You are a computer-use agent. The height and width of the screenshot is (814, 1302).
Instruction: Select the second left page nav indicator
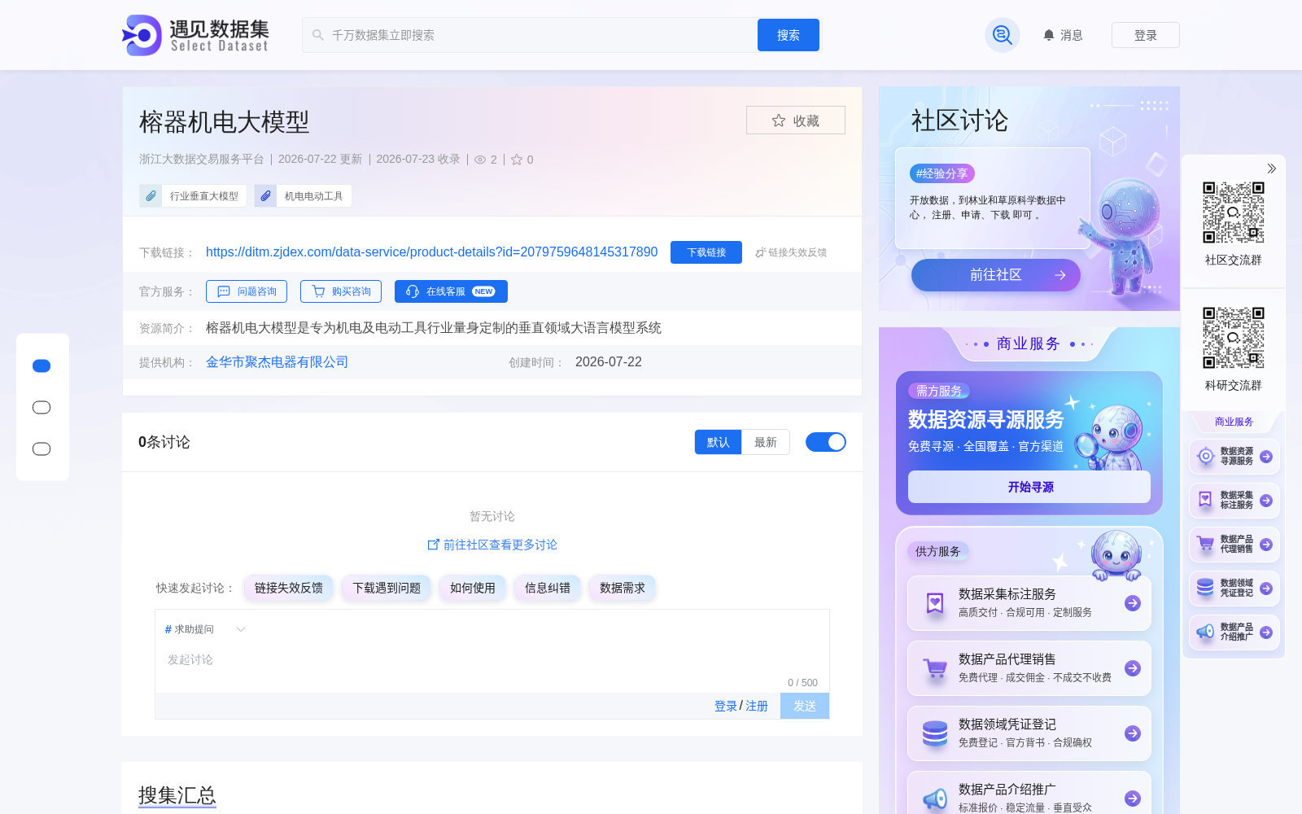[42, 408]
